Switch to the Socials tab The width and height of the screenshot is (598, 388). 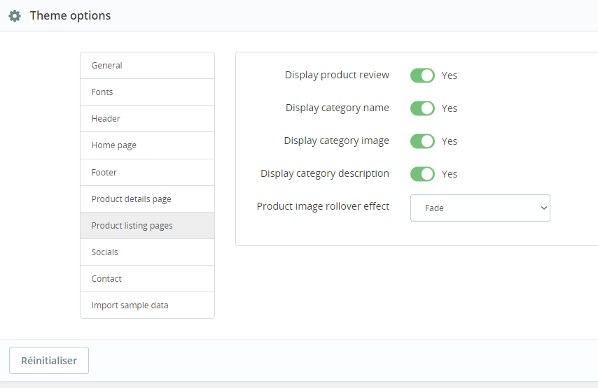(147, 252)
